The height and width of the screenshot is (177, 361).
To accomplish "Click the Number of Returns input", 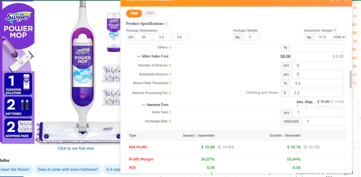I will 318,65.
